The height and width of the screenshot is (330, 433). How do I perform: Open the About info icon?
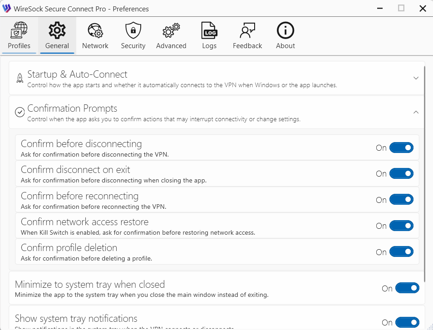[x=285, y=31]
